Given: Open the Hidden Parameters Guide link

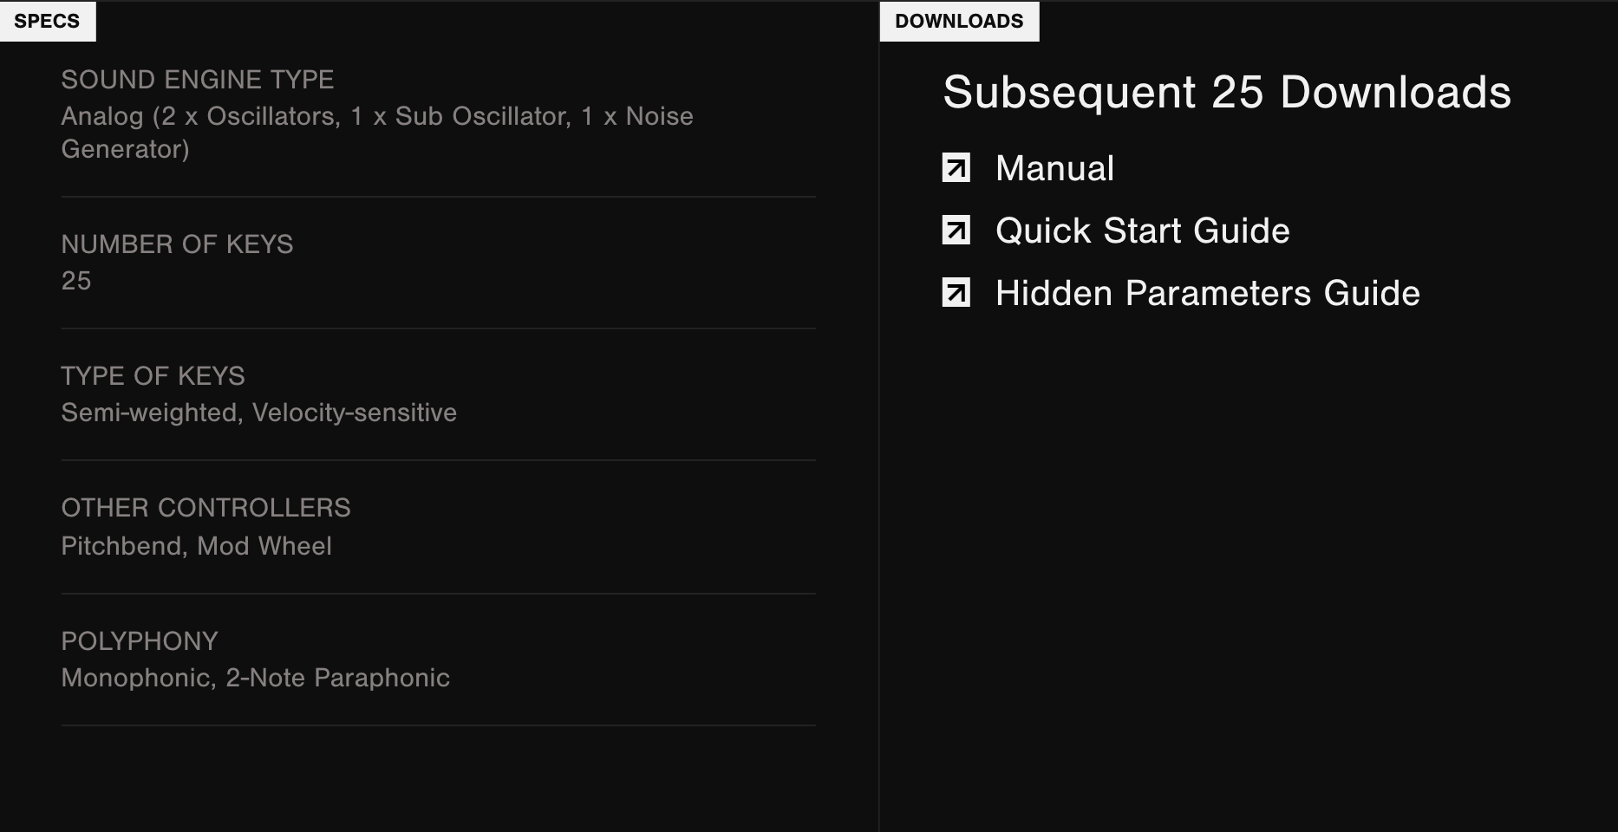Looking at the screenshot, I should click(x=1208, y=293).
